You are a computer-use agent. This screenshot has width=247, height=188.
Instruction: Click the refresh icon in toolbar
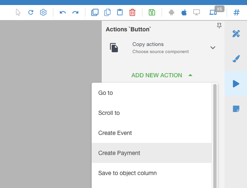[31, 12]
